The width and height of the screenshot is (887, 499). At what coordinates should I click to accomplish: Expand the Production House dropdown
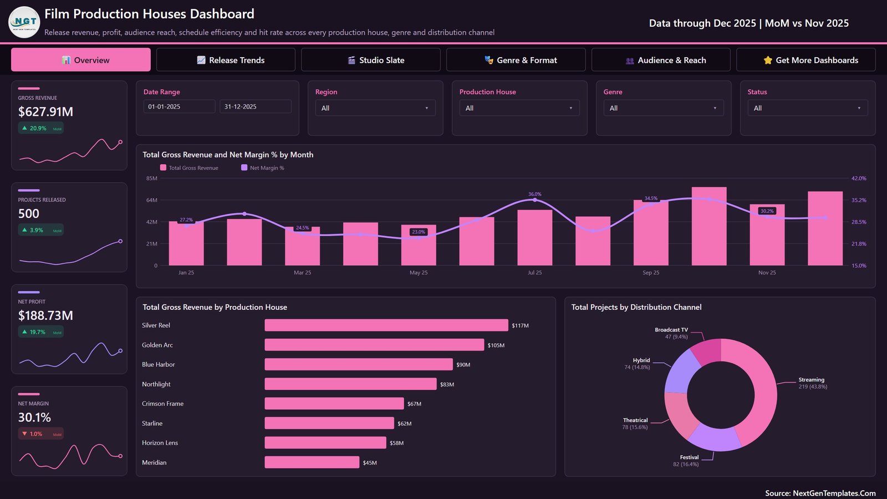(519, 108)
